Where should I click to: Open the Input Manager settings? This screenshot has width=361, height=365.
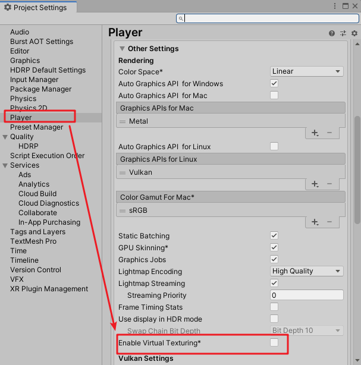[34, 80]
